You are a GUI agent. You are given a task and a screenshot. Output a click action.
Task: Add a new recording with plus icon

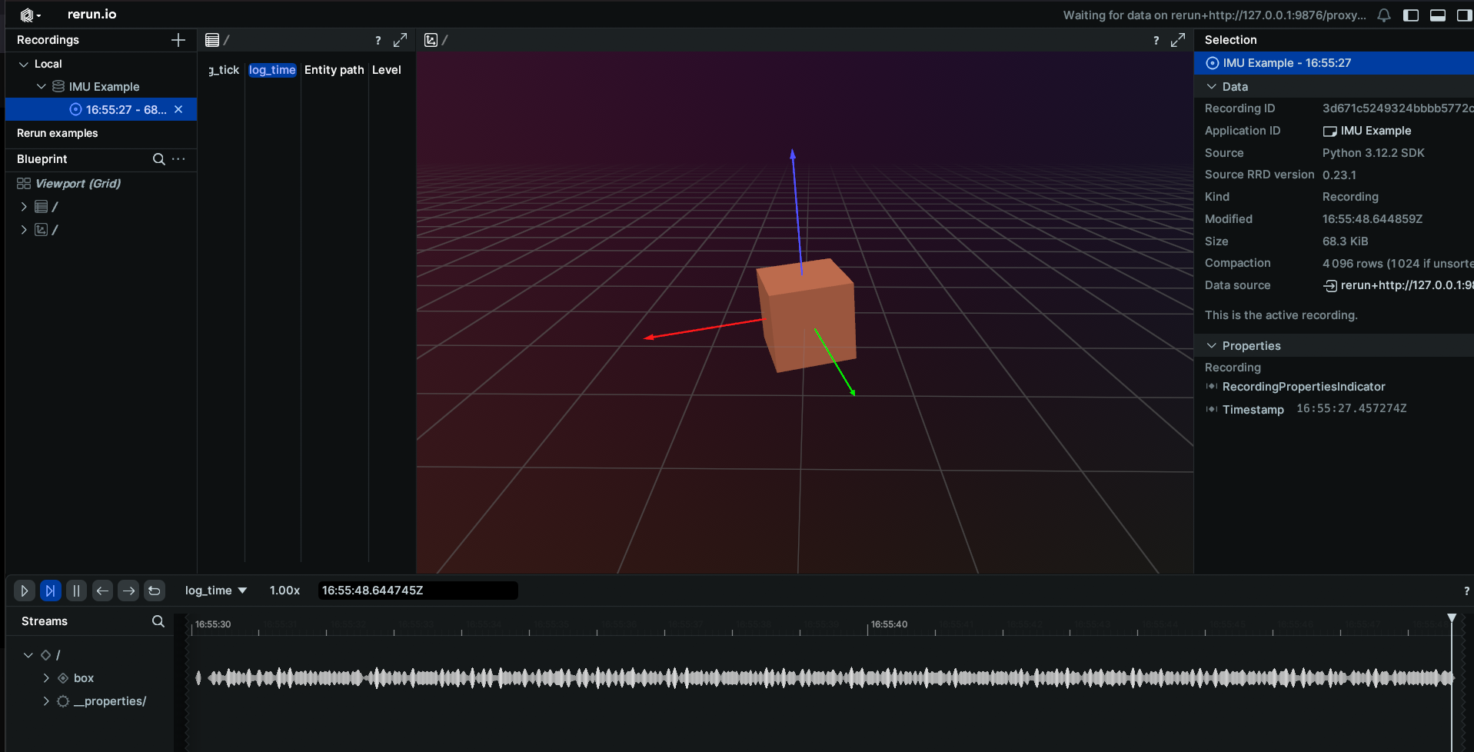(178, 40)
